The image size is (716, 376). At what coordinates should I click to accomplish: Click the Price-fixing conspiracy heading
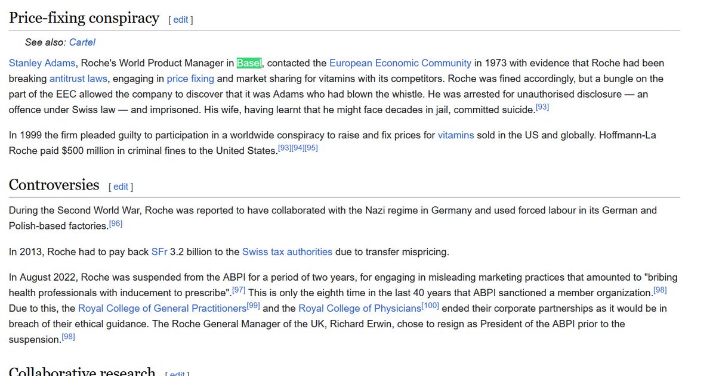[x=84, y=18]
